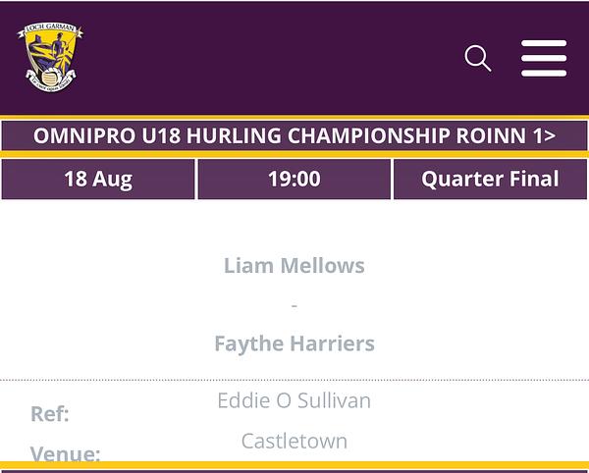589x473 pixels.
Task: Click the dash between the team names
Action: click(294, 306)
